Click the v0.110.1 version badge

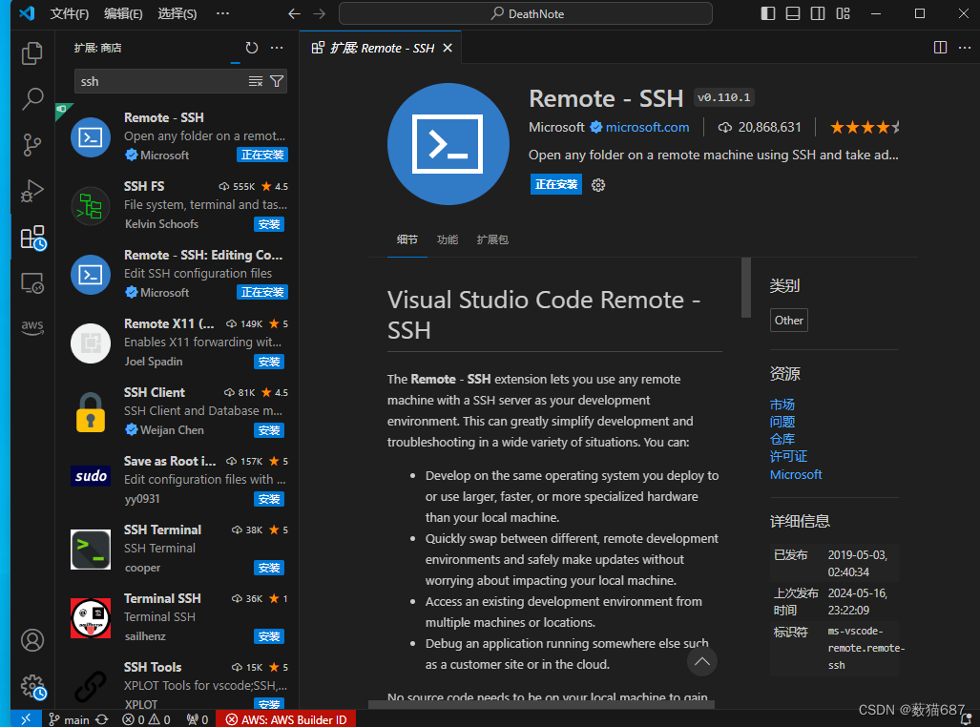[x=723, y=97]
